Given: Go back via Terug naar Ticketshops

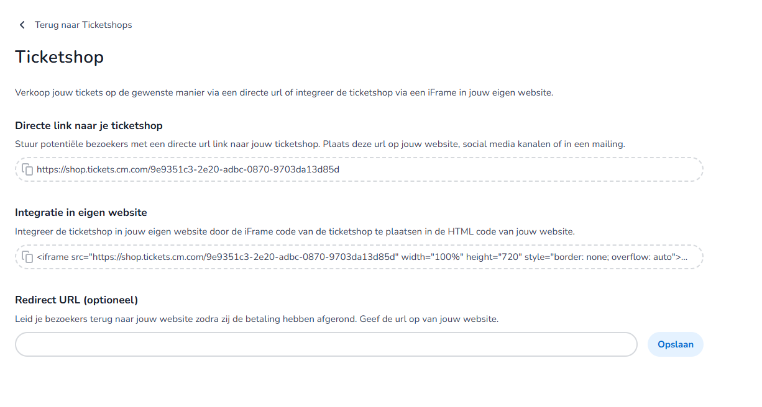Looking at the screenshot, I should point(83,25).
